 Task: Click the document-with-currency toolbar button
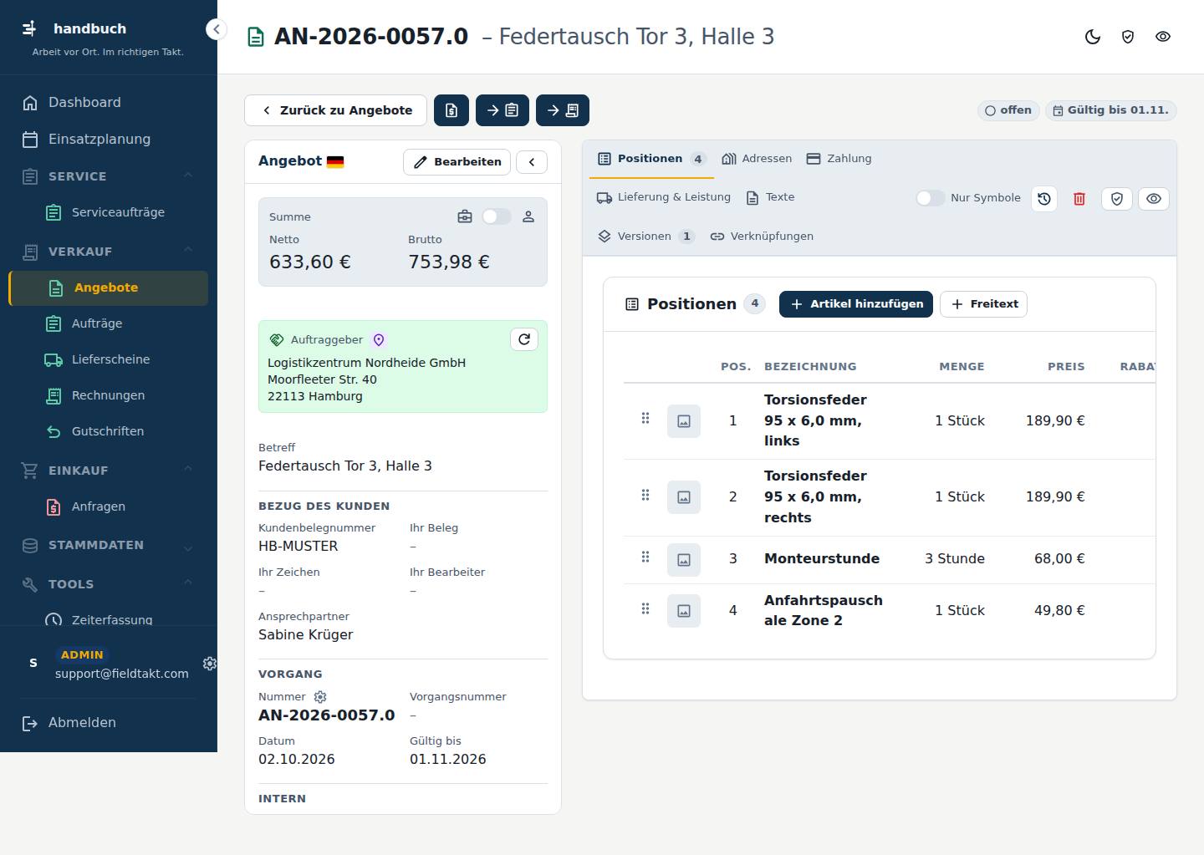pyautogui.click(x=451, y=110)
